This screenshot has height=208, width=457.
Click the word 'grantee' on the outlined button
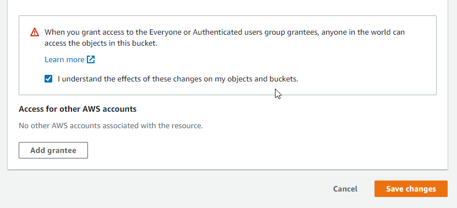click(x=62, y=151)
